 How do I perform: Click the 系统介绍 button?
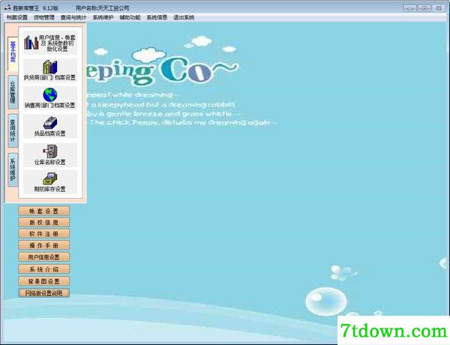(44, 269)
